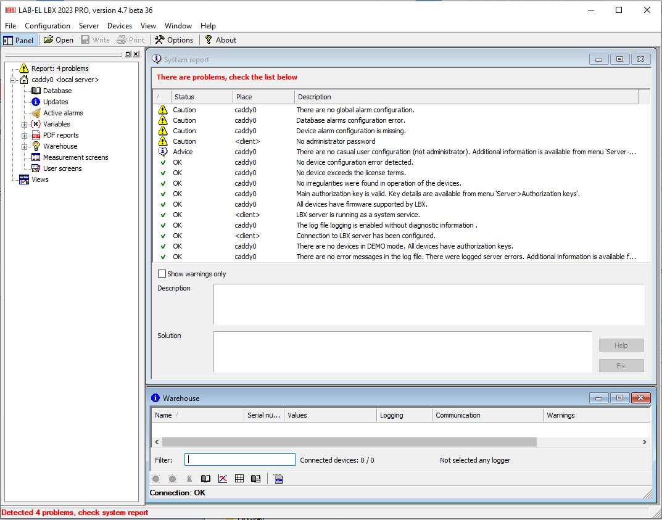Click the green check for LBX server running as service
The width and height of the screenshot is (662, 520).
click(163, 215)
